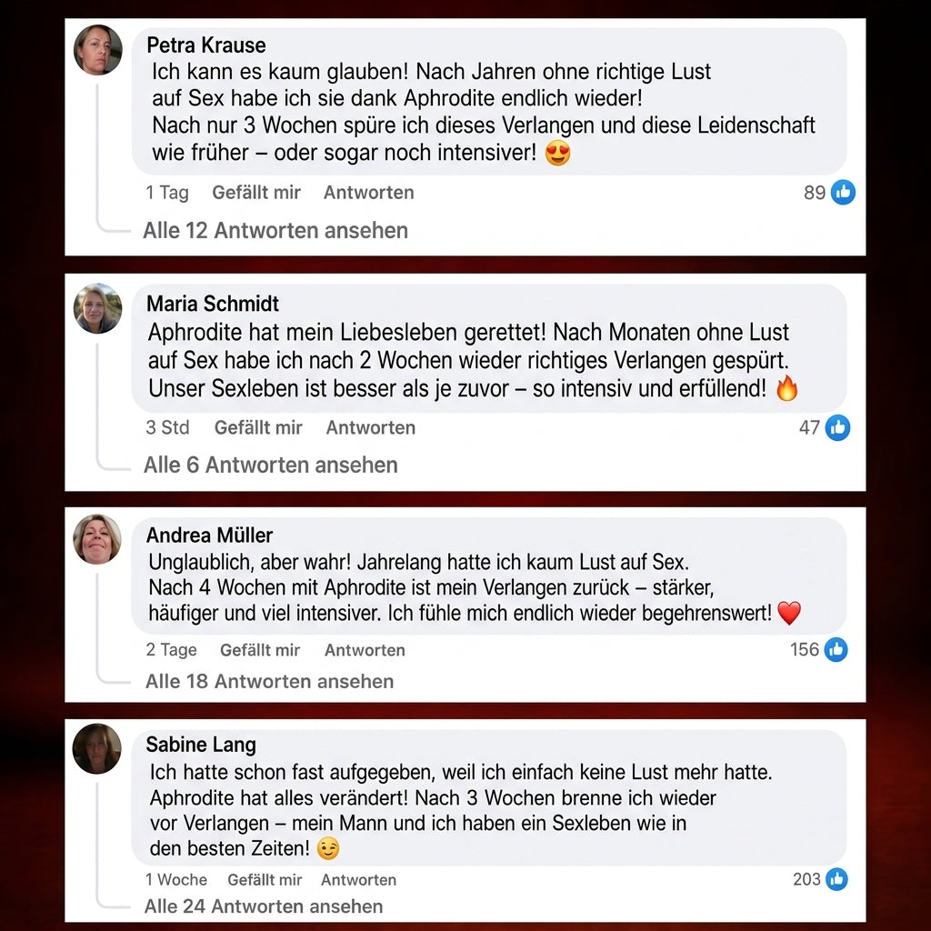Image resolution: width=931 pixels, height=931 pixels.
Task: Reply to Andrea Müller's comment with 'Antworten'
Action: click(365, 650)
